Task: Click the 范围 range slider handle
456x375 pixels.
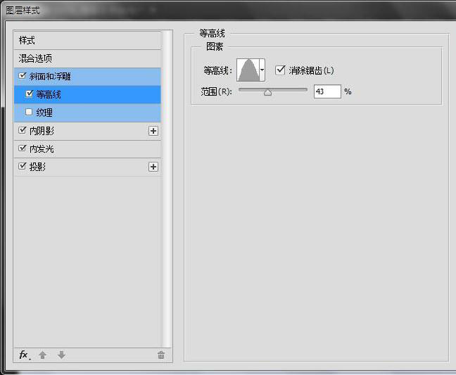Action: [x=267, y=92]
